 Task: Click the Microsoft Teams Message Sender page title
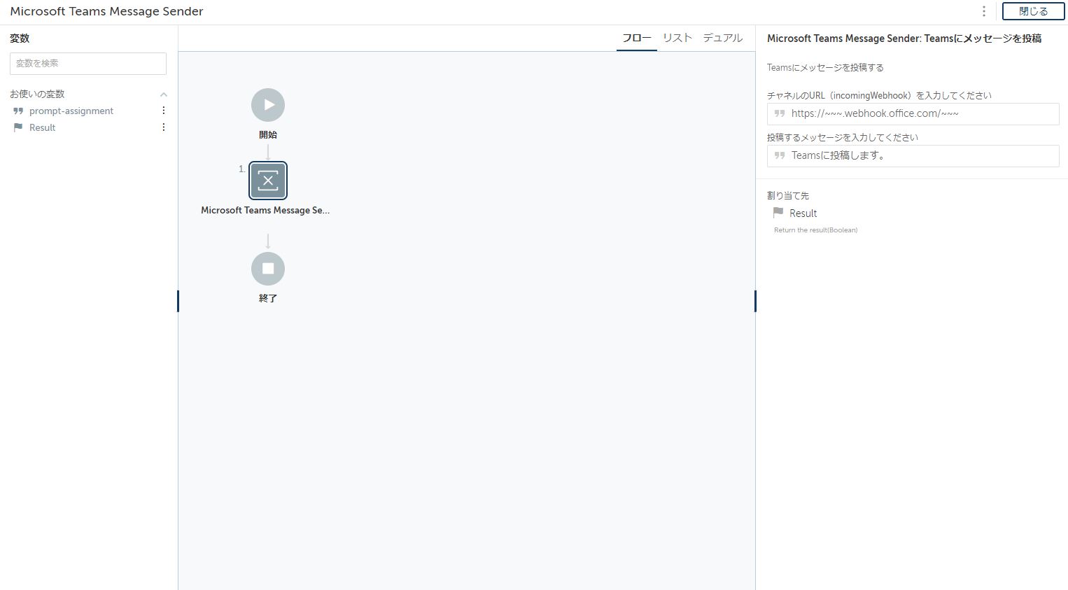106,11
